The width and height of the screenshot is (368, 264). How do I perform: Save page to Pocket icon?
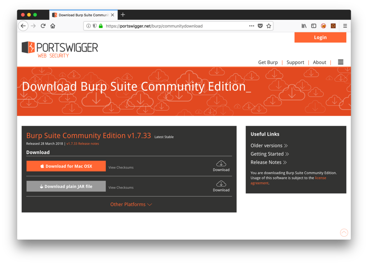[x=260, y=26]
